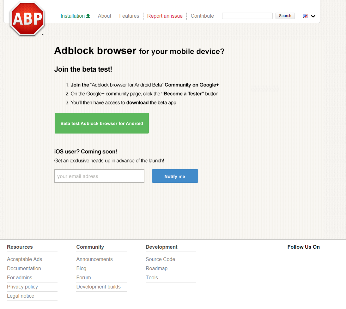Expand the language selector chevron
Viewport: 346px width, 309px height.
[313, 16]
